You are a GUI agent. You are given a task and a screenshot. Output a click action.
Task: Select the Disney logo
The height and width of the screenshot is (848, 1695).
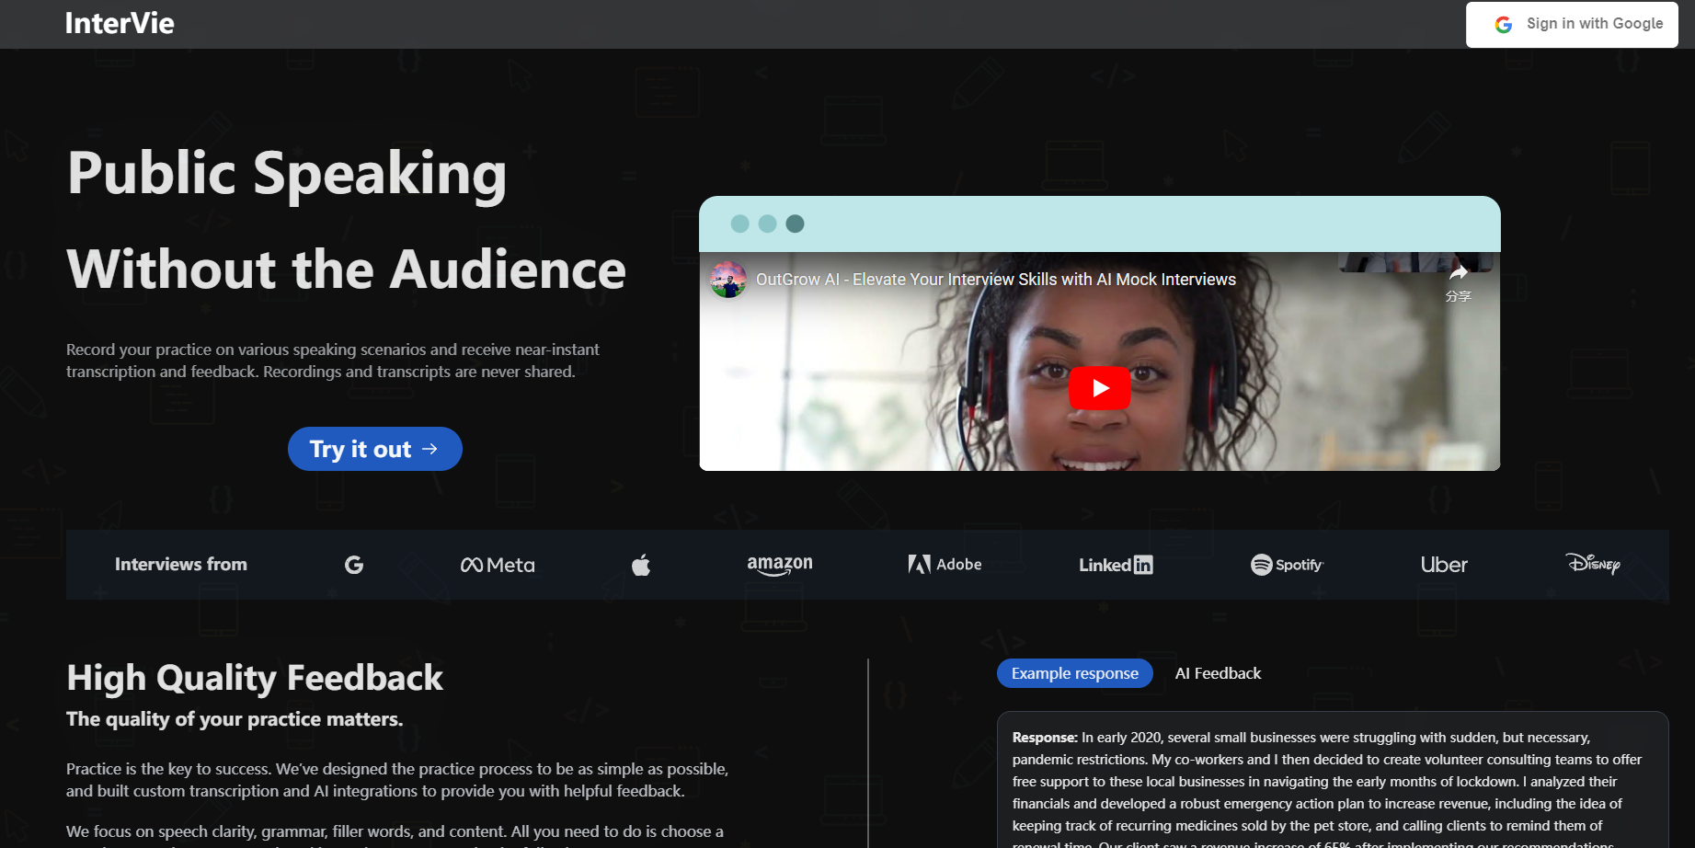[1593, 564]
